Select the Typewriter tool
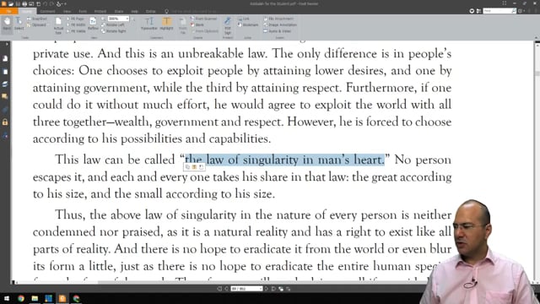The height and width of the screenshot is (304, 540). (149, 24)
